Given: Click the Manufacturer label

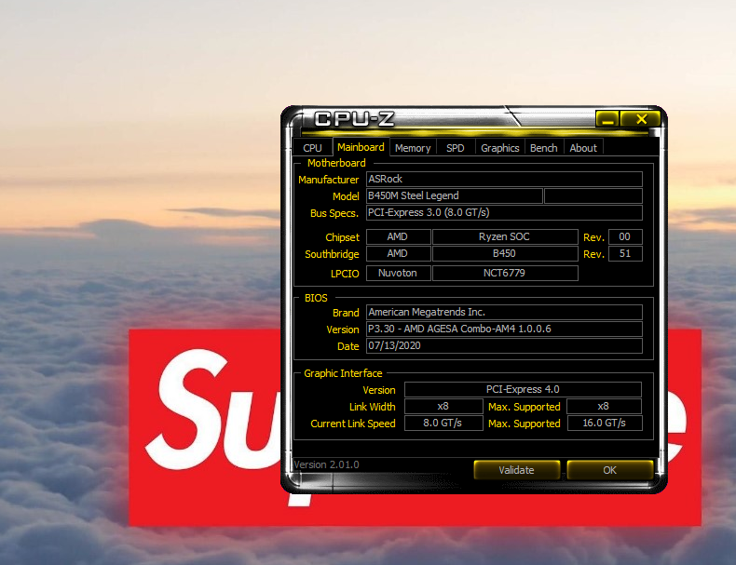Looking at the screenshot, I should 329,180.
